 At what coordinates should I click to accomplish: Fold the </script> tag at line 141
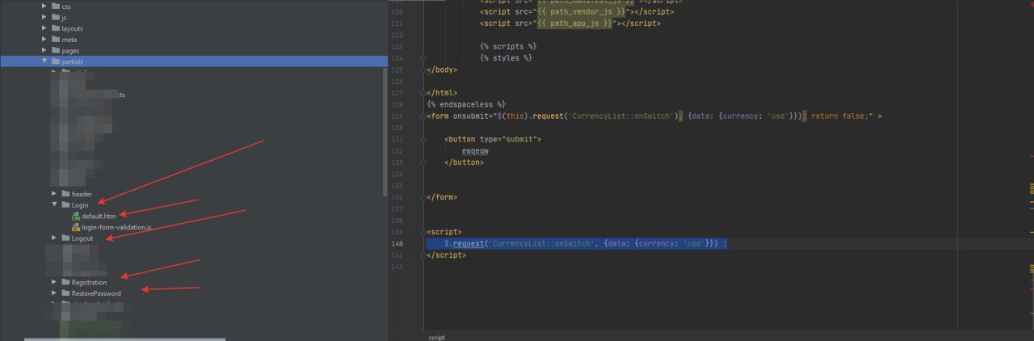(x=423, y=255)
